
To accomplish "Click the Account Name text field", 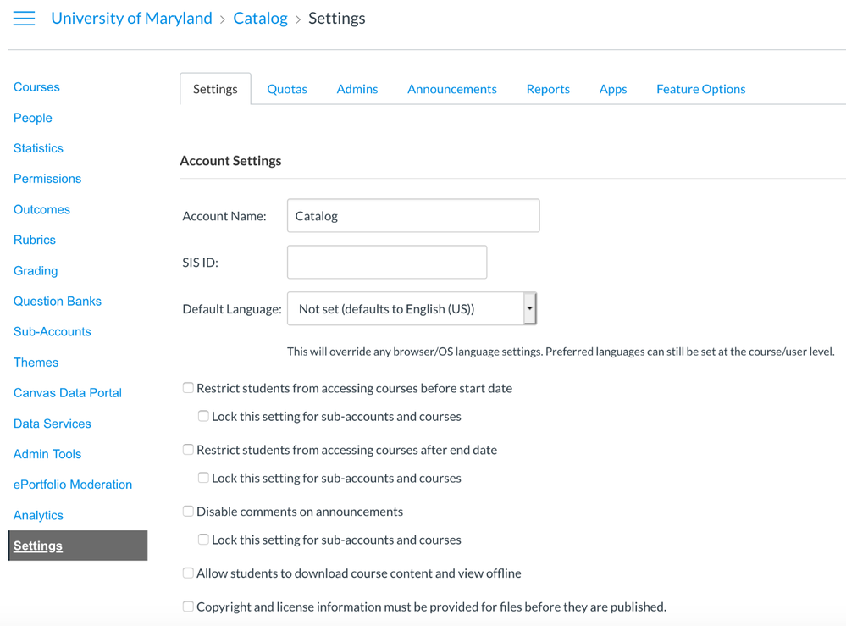I will click(413, 216).
